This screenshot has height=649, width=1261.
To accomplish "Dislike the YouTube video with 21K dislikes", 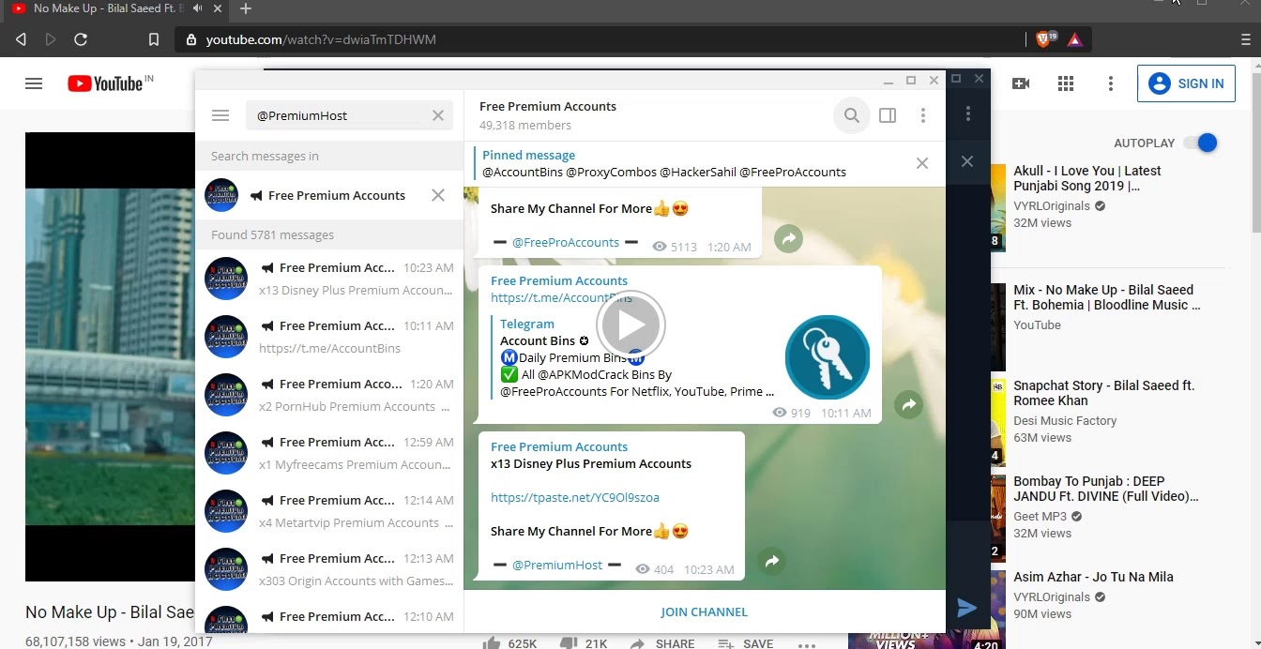I will coord(584,643).
